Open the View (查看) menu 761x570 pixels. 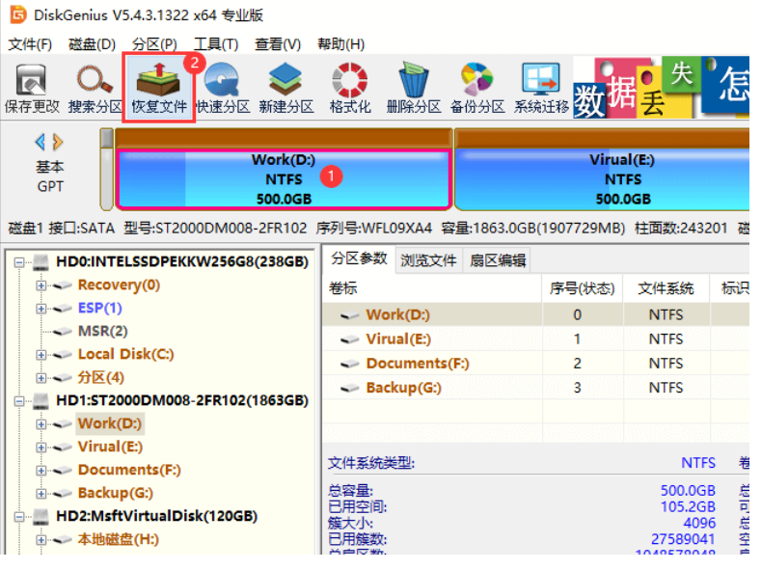(x=278, y=44)
